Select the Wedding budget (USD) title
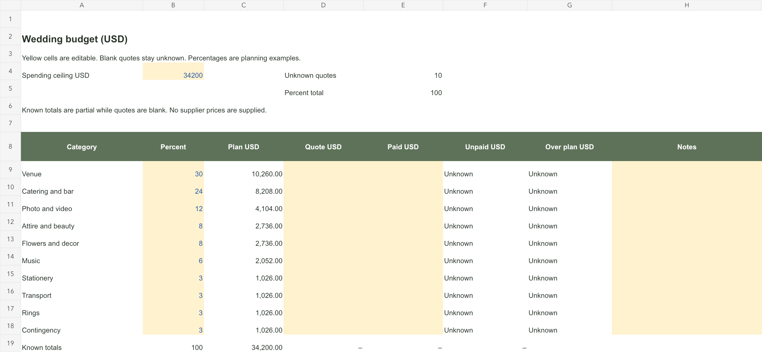762x352 pixels. point(75,39)
